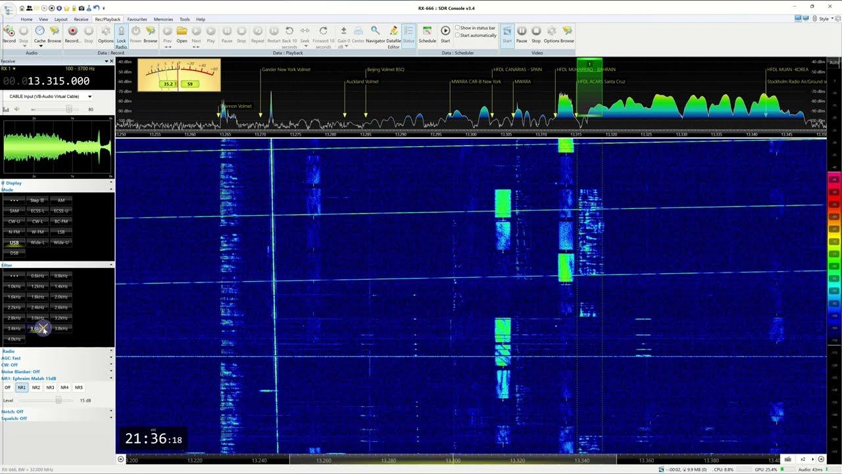Select the 2.4kHz filter
This screenshot has width=842, height=474.
coord(37,307)
